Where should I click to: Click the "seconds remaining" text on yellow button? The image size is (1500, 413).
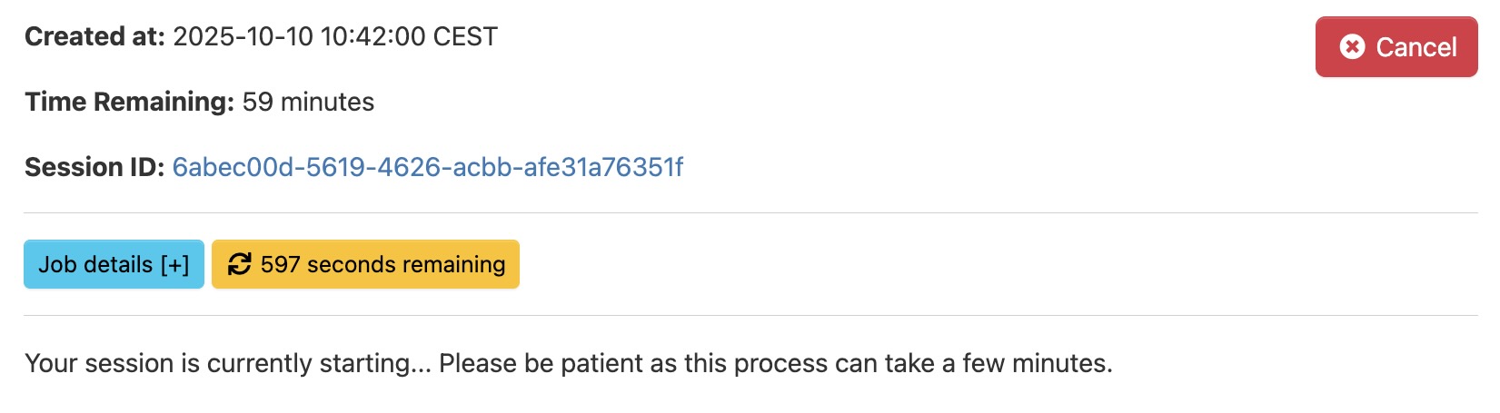[x=405, y=264]
